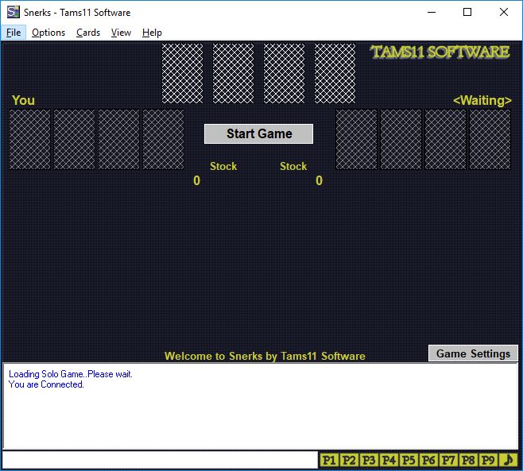Image resolution: width=523 pixels, height=471 pixels.
Task: Click your fourth card slot under You
Action: pos(163,140)
